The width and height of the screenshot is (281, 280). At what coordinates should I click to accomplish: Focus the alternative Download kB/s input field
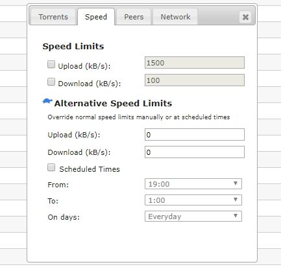pyautogui.click(x=195, y=152)
